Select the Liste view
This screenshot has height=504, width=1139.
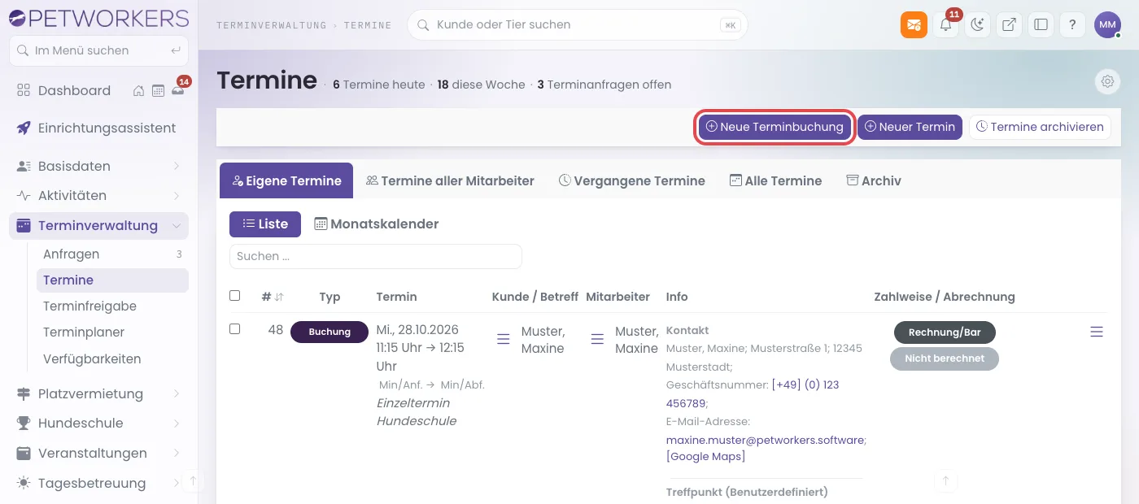point(265,224)
